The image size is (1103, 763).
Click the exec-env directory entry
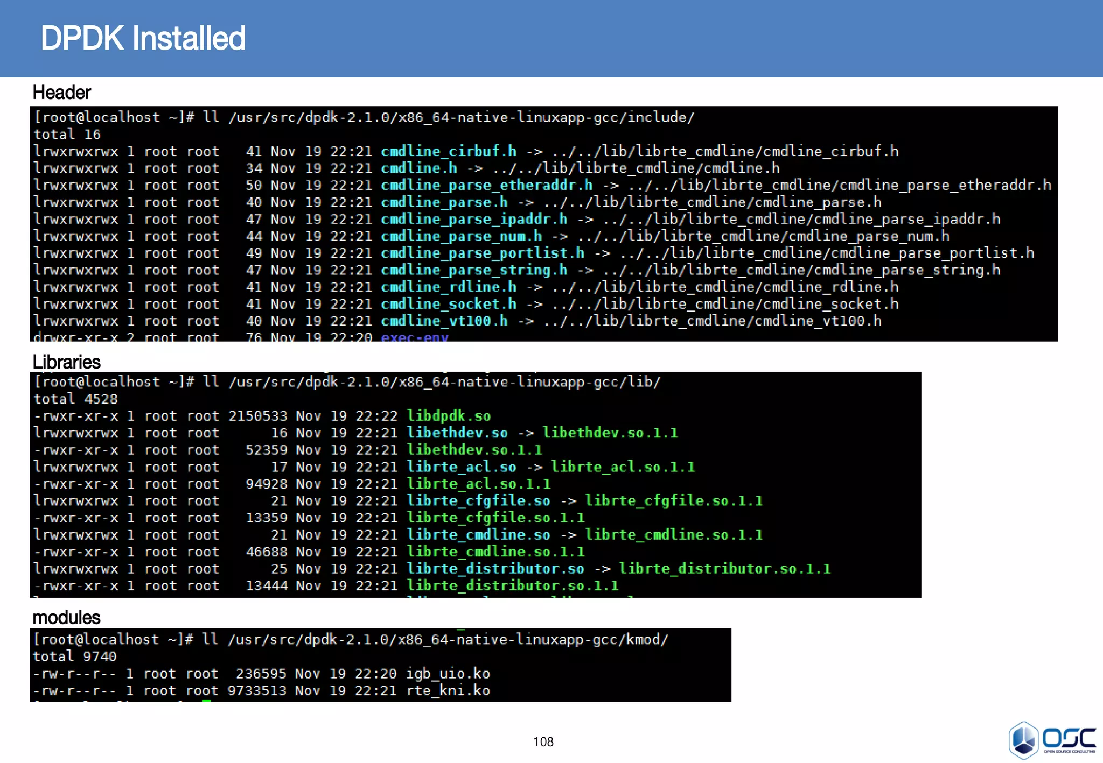415,337
